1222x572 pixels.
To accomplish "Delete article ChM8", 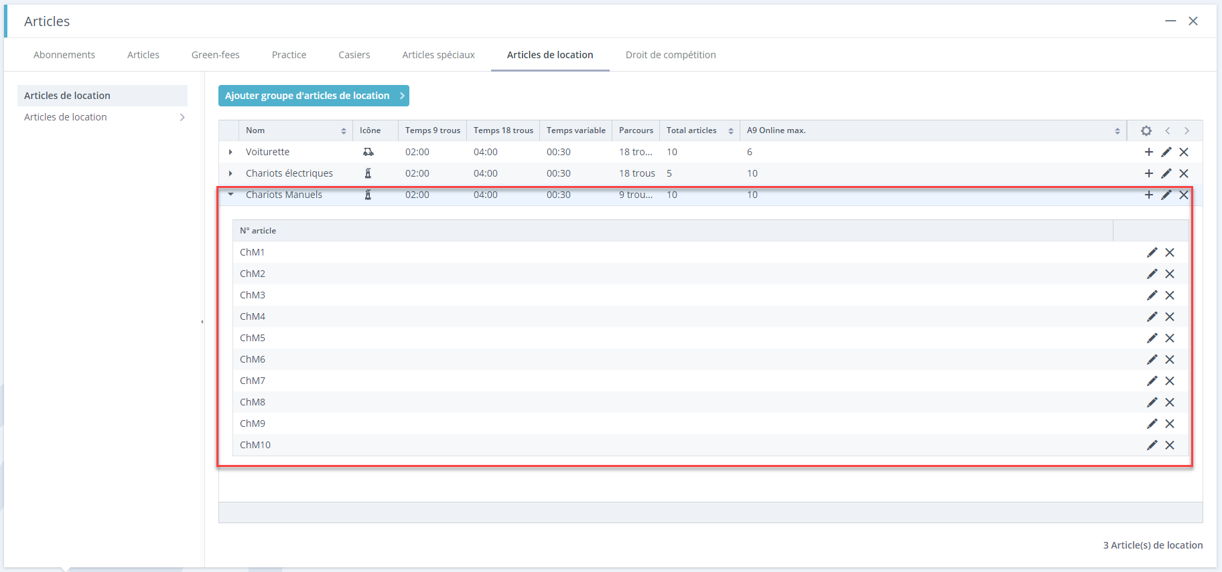I will [x=1170, y=402].
